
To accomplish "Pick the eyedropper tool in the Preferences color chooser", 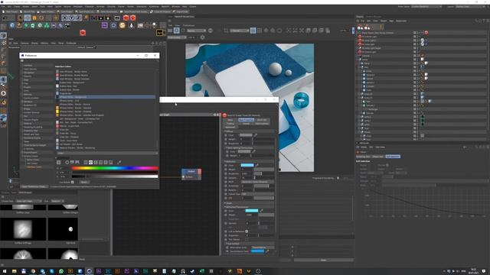I will tap(119, 162).
